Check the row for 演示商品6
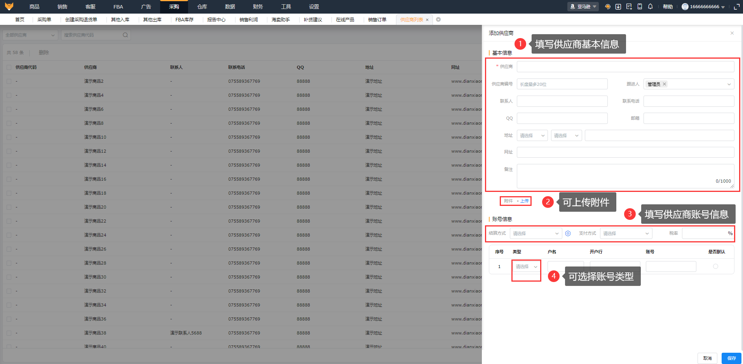 coord(9,109)
